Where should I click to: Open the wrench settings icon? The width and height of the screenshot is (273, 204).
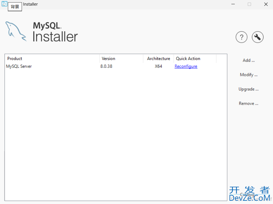(x=258, y=37)
